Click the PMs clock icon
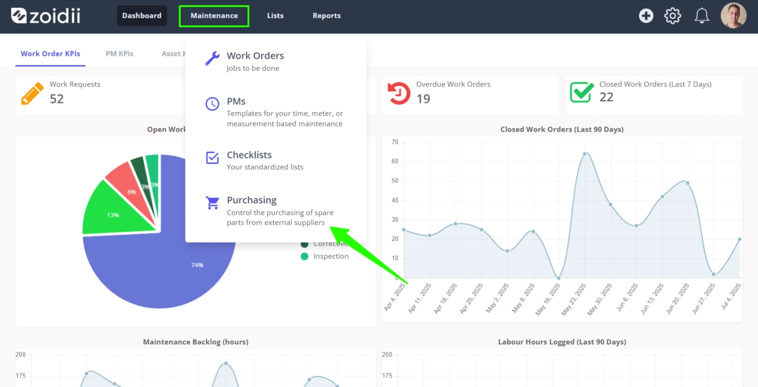Screen dimensions: 758x387 (x=212, y=104)
